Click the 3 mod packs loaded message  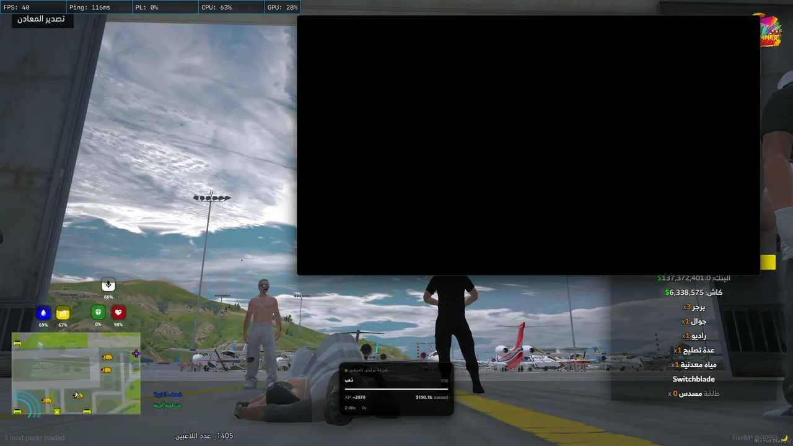pos(34,438)
